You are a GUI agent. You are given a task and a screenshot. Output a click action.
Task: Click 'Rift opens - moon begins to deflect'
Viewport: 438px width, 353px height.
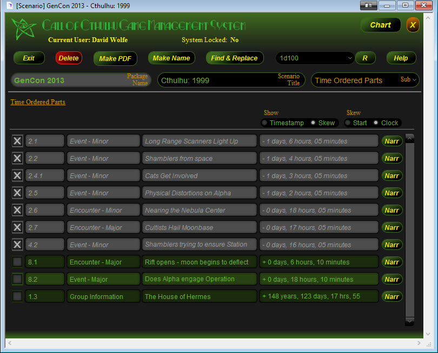click(199, 262)
